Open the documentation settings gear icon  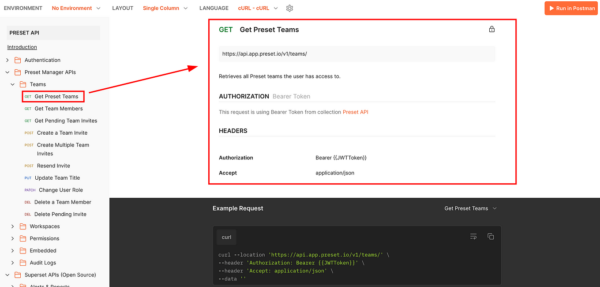(x=289, y=8)
